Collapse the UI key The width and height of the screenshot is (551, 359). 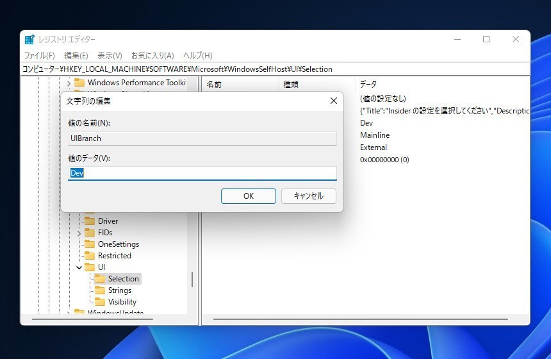point(79,267)
